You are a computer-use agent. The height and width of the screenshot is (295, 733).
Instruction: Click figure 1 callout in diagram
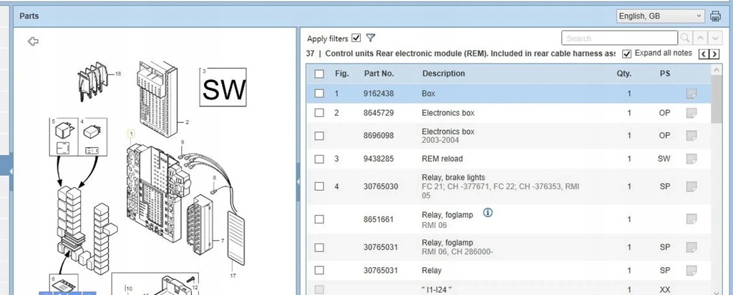point(132,134)
